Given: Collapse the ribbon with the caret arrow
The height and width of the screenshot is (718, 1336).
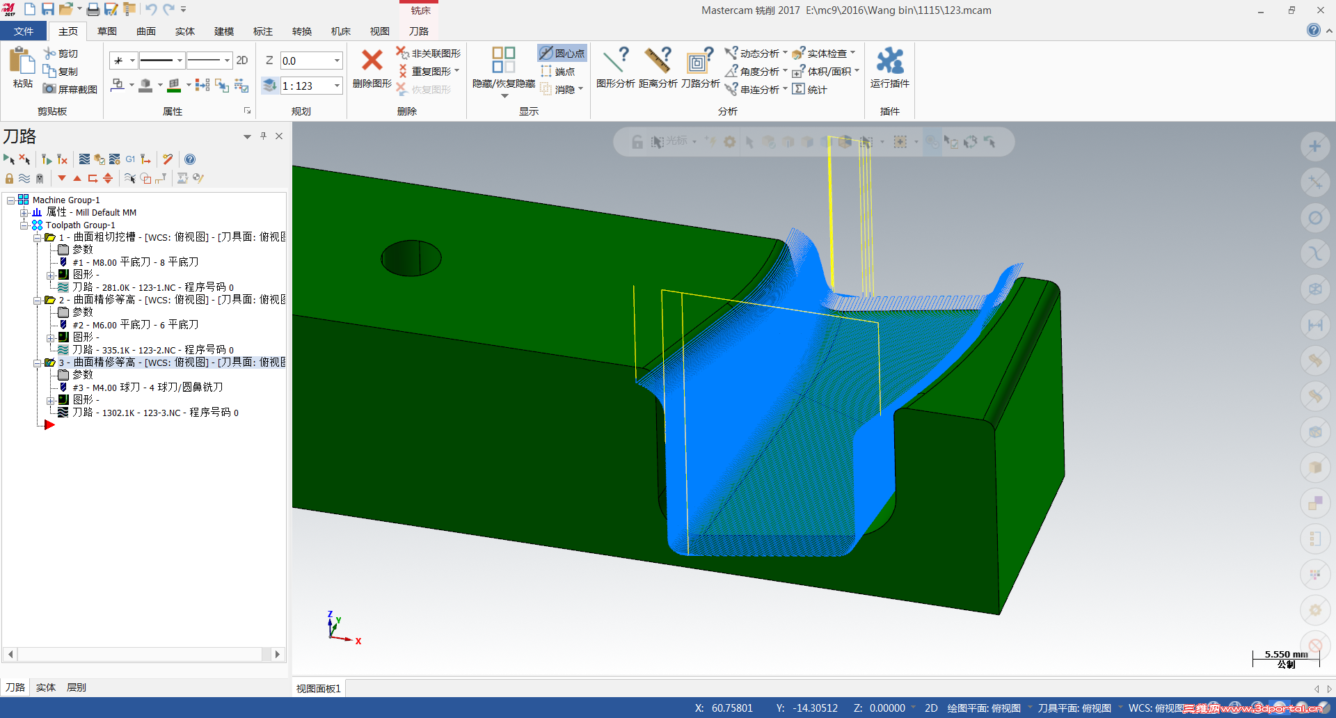Looking at the screenshot, I should tap(1329, 31).
